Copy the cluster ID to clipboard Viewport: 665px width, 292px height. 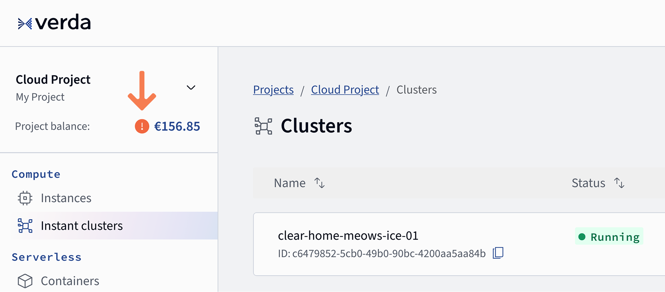pyautogui.click(x=498, y=253)
